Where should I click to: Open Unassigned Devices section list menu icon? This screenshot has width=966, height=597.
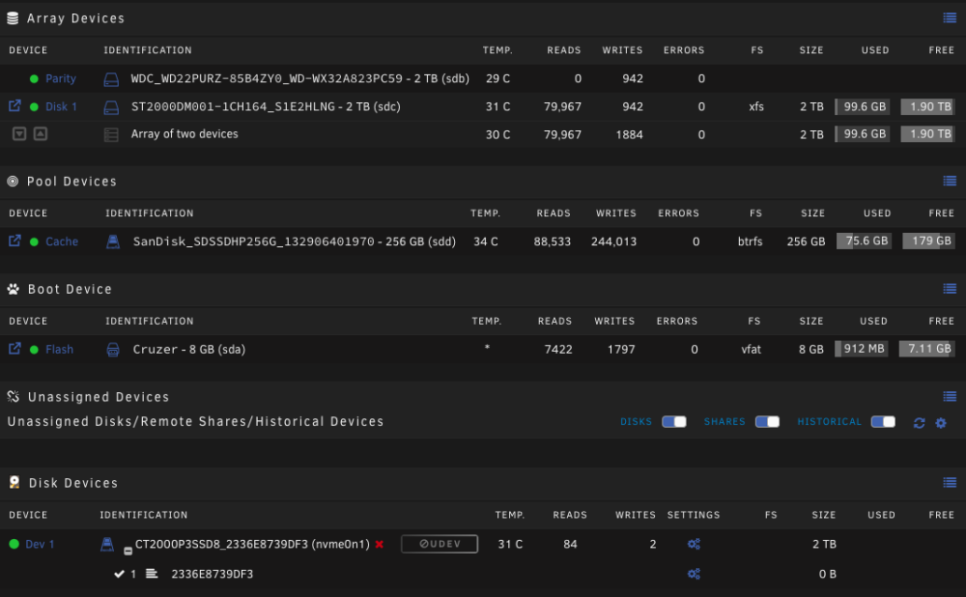tap(950, 397)
